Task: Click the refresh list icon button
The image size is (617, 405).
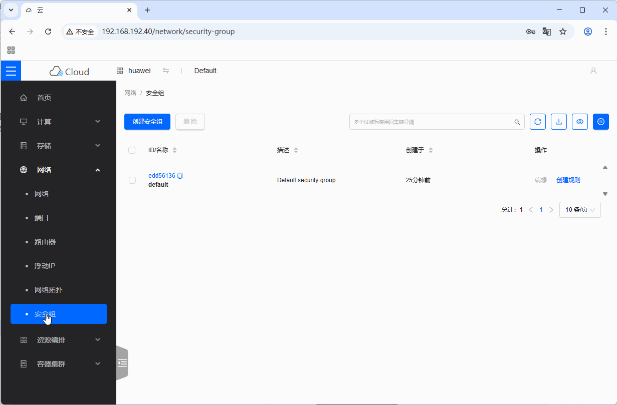Action: point(538,122)
